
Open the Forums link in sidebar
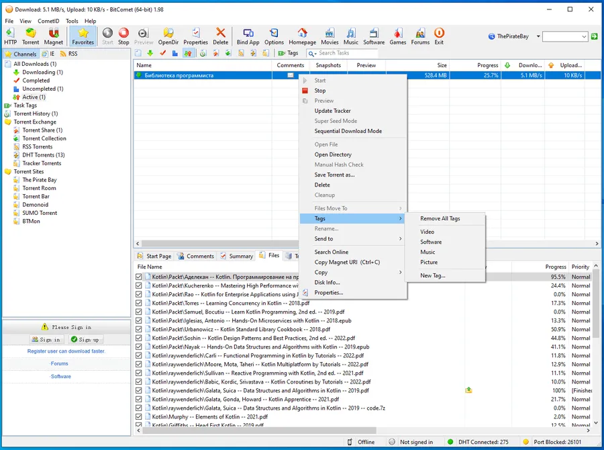click(59, 363)
